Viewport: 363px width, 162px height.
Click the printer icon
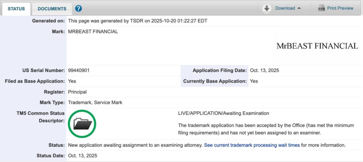[x=322, y=8]
